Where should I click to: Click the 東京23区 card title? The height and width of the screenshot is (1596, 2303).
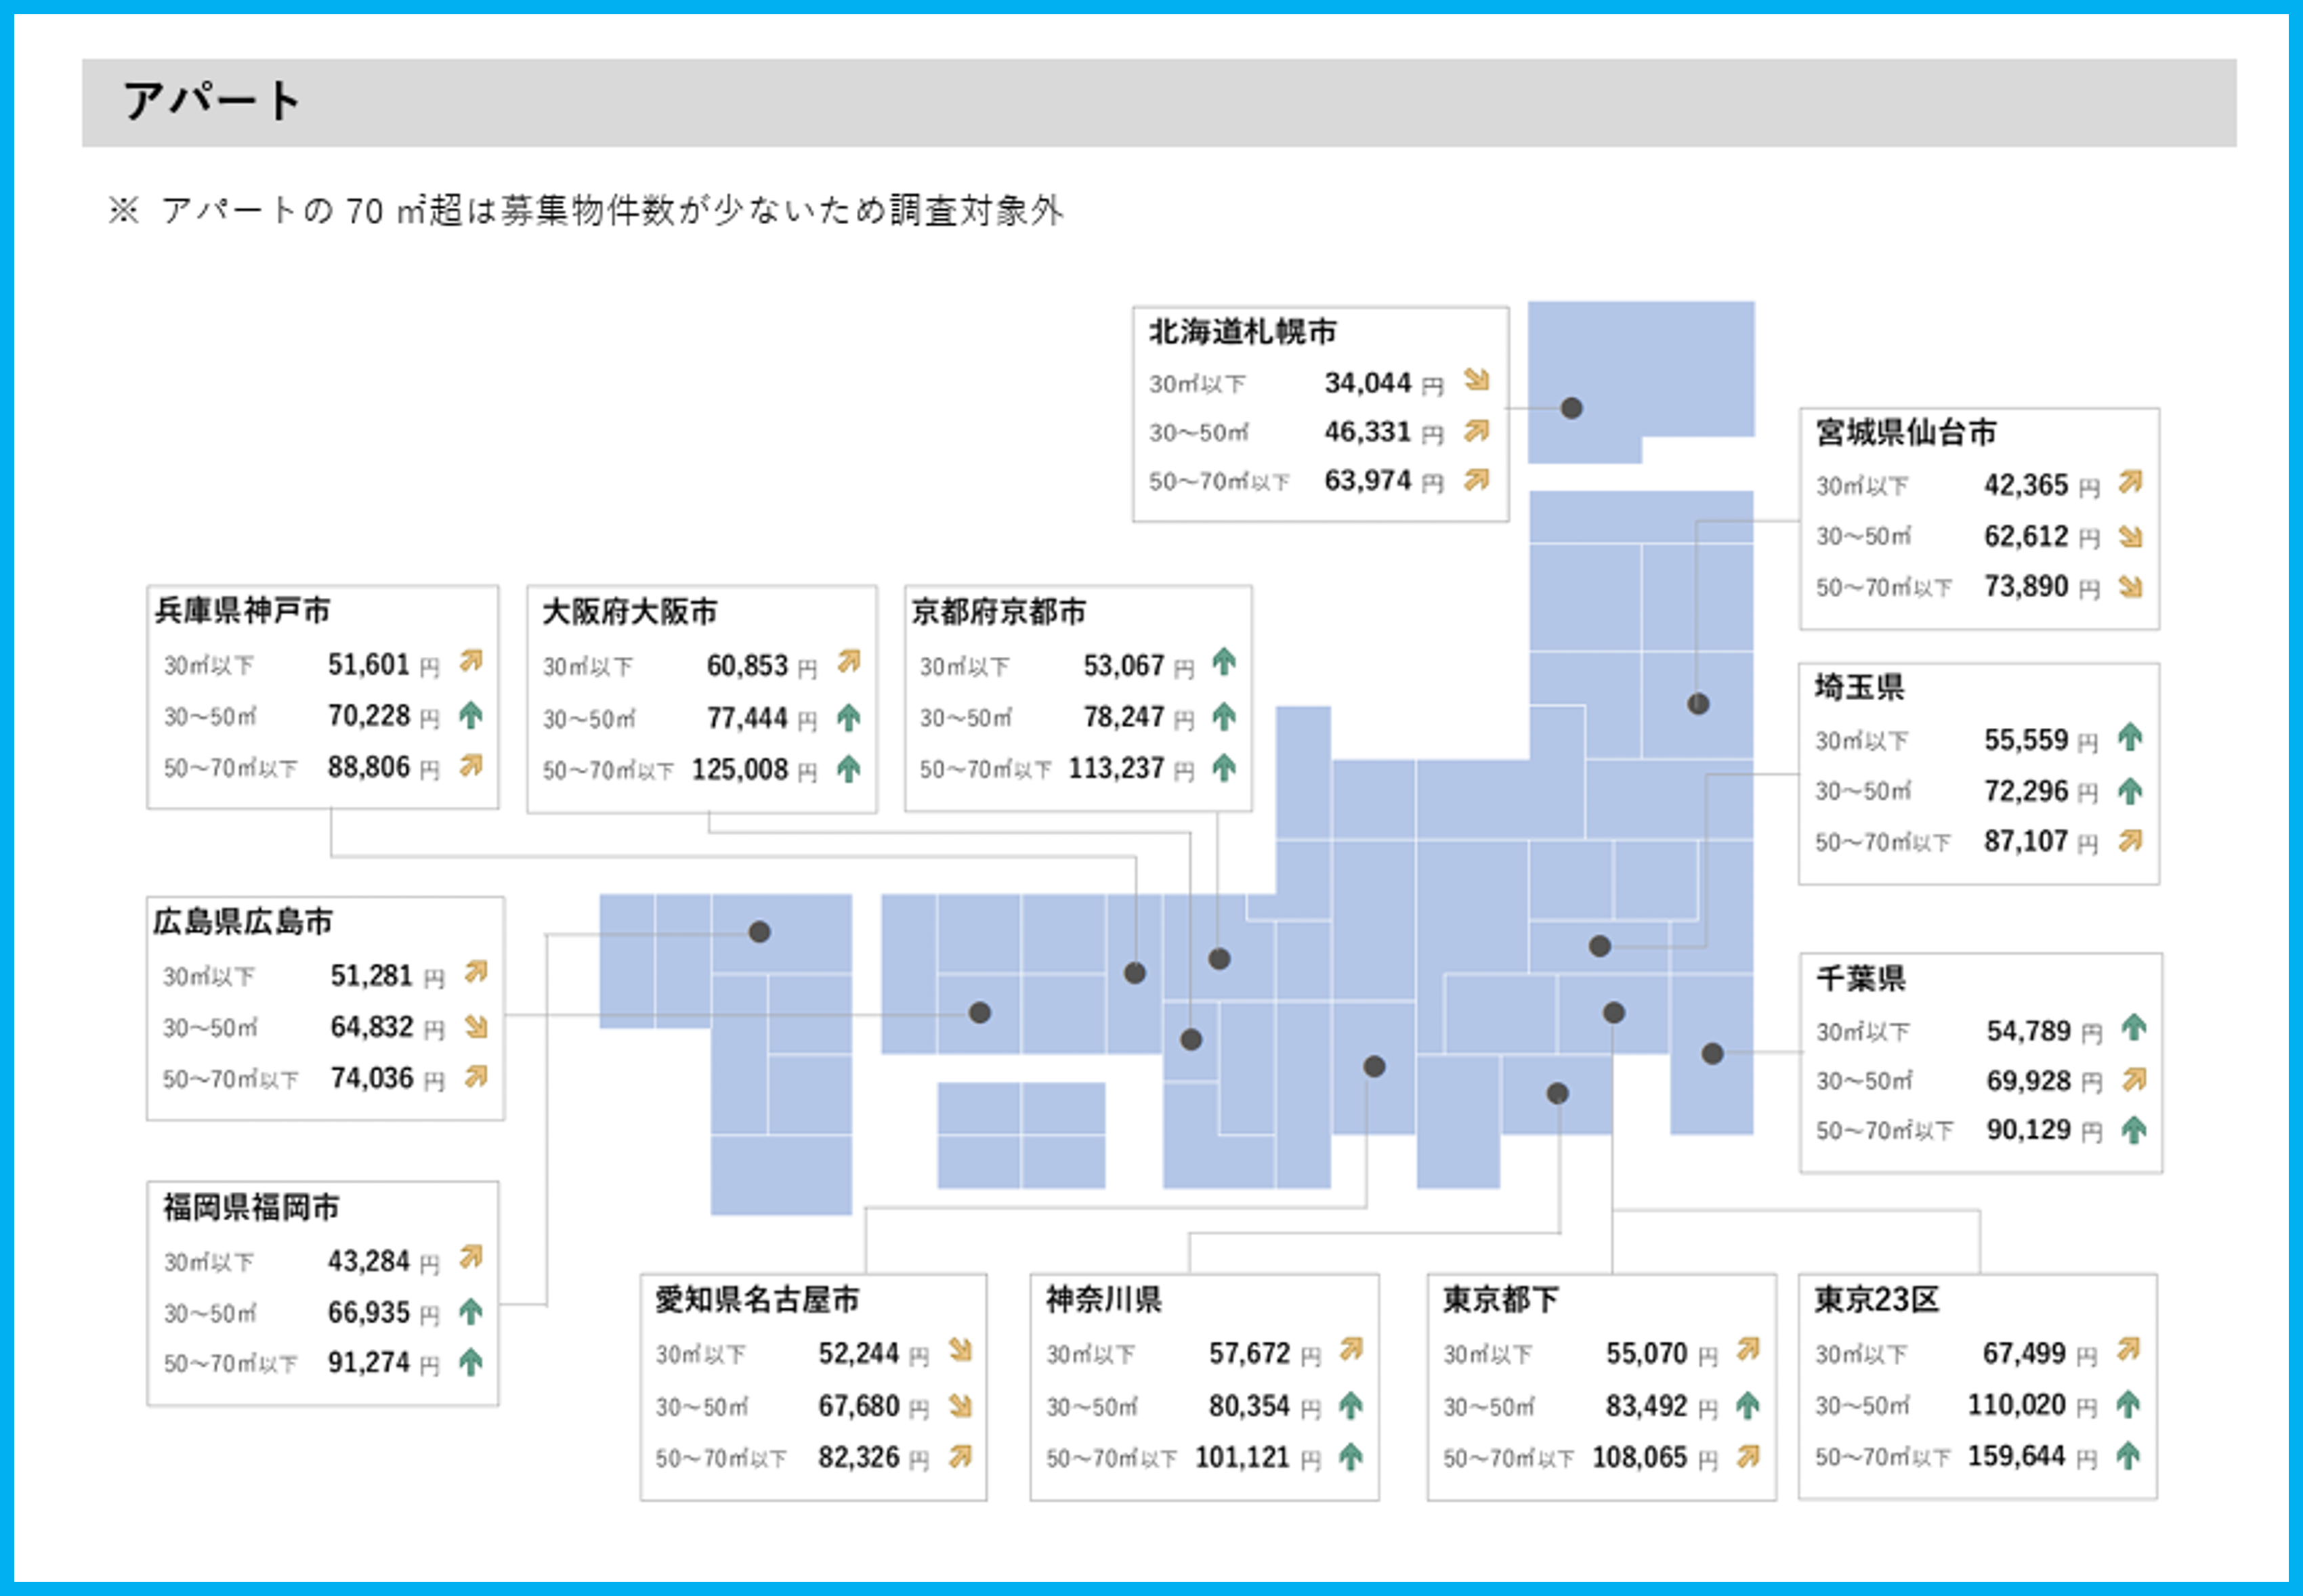[1877, 1300]
